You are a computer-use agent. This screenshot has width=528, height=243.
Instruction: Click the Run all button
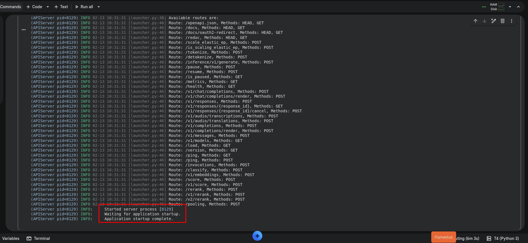click(x=84, y=7)
